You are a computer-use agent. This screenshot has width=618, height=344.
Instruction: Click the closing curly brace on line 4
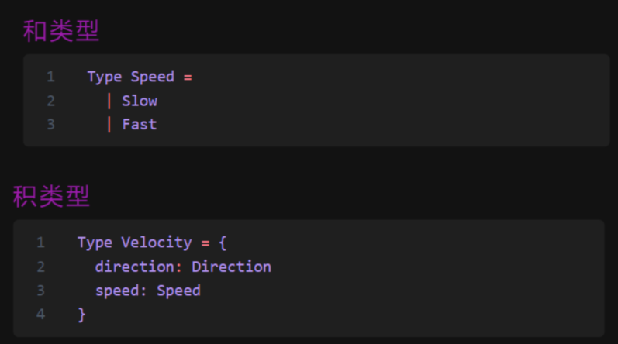coord(82,315)
